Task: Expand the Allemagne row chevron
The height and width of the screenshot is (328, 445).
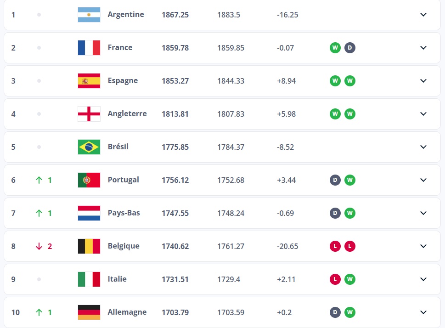Action: (x=423, y=312)
